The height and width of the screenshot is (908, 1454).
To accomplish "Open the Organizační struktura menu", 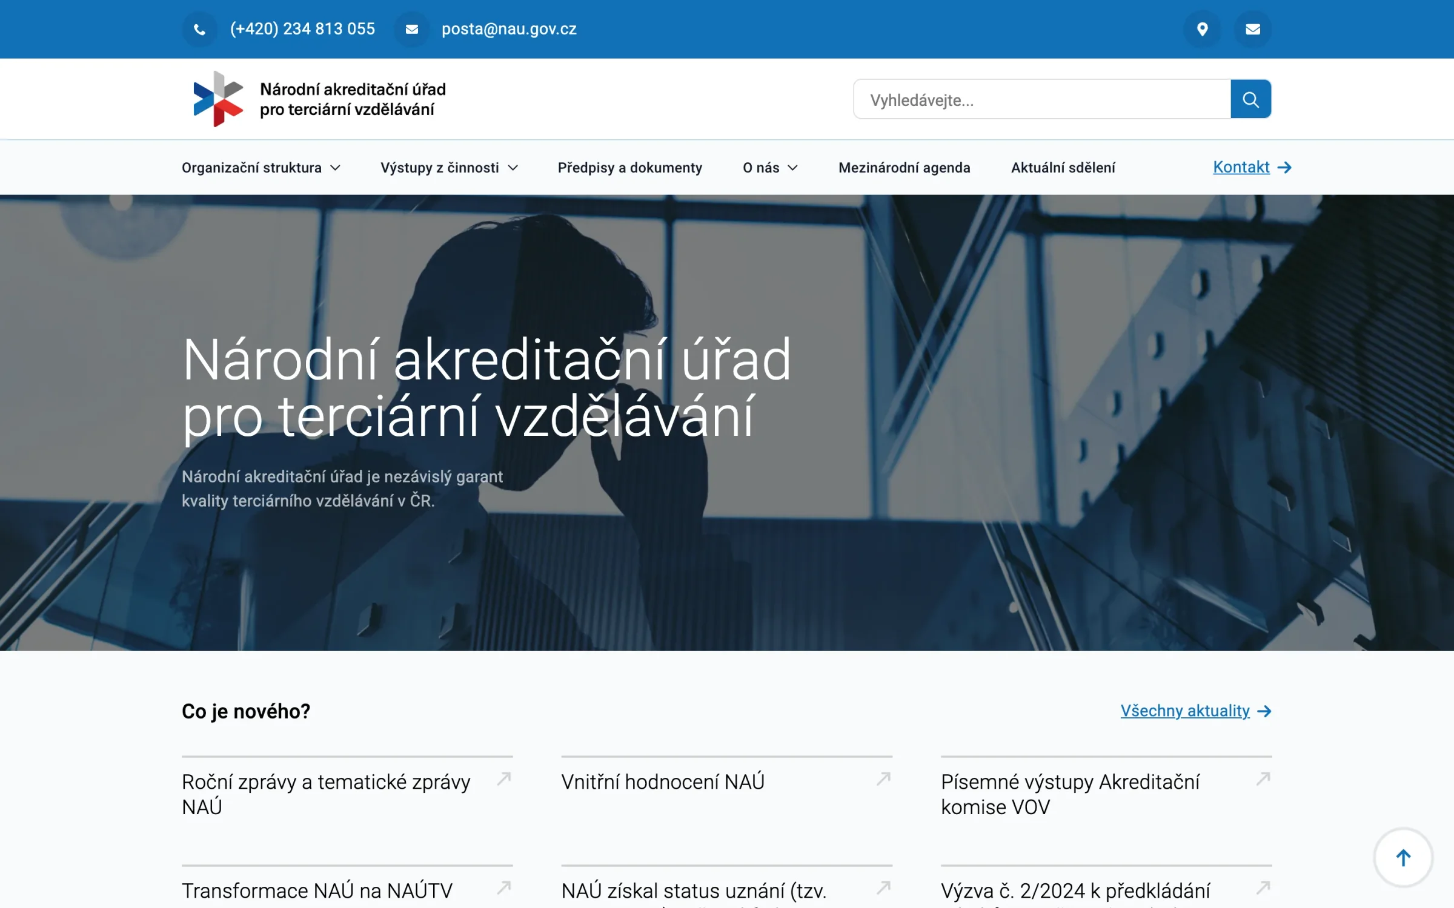I will (x=251, y=168).
